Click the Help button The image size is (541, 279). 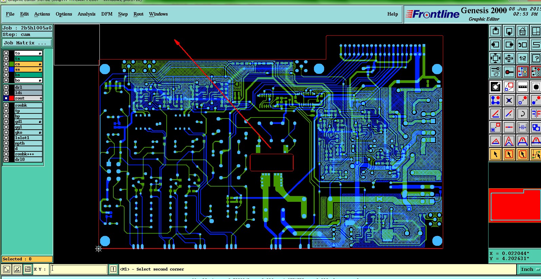(393, 14)
